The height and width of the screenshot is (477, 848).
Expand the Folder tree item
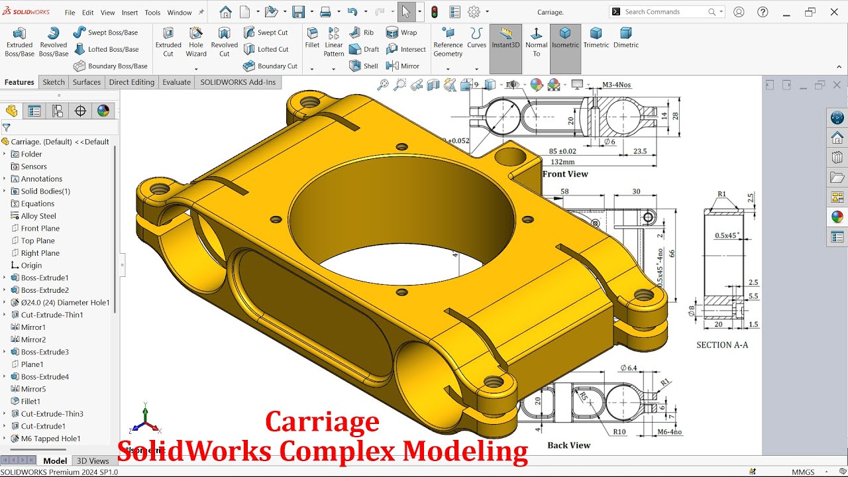pyautogui.click(x=4, y=154)
